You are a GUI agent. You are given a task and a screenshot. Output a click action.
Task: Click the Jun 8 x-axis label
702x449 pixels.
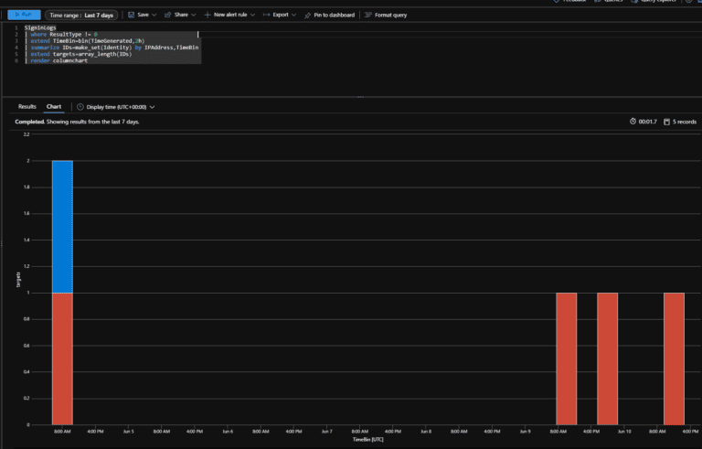coord(426,432)
